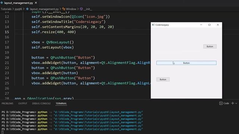Click the last terminal python command line
This screenshot has height=134, width=239.
tap(72, 129)
